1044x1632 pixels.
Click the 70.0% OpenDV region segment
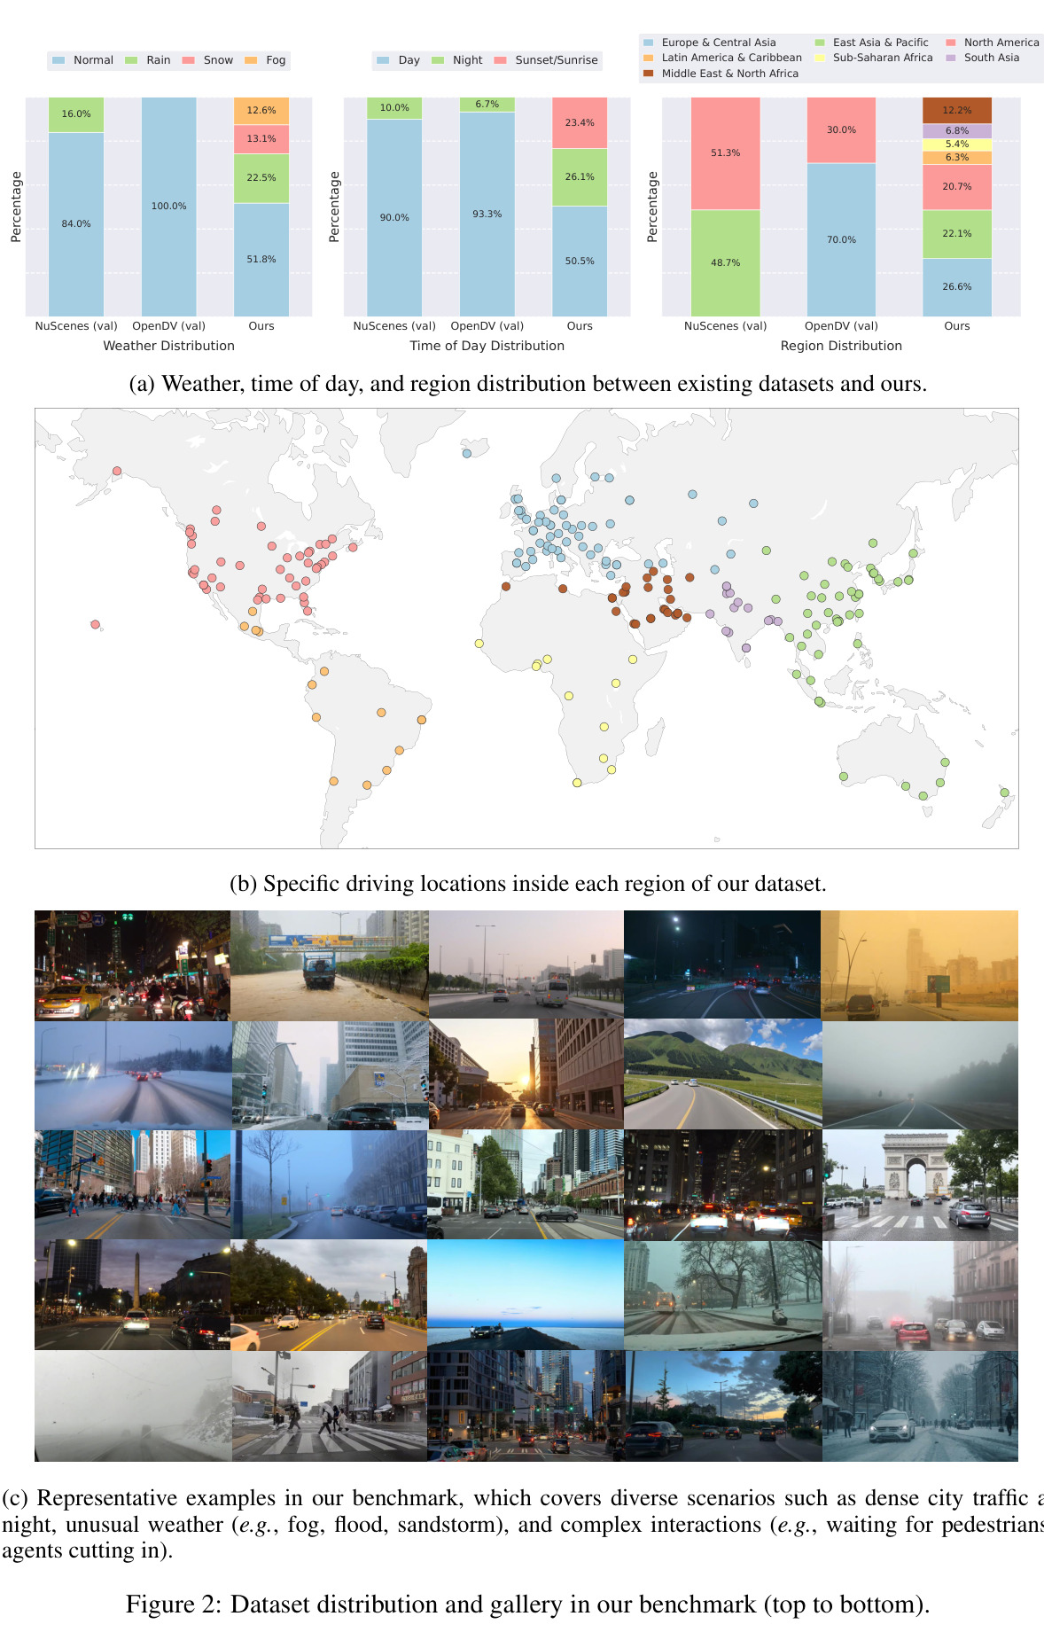point(841,239)
